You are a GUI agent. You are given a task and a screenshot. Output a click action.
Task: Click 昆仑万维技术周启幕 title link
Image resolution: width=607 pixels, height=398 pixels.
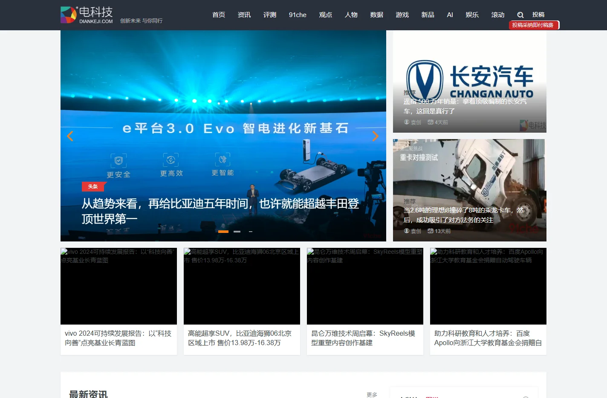tap(363, 338)
